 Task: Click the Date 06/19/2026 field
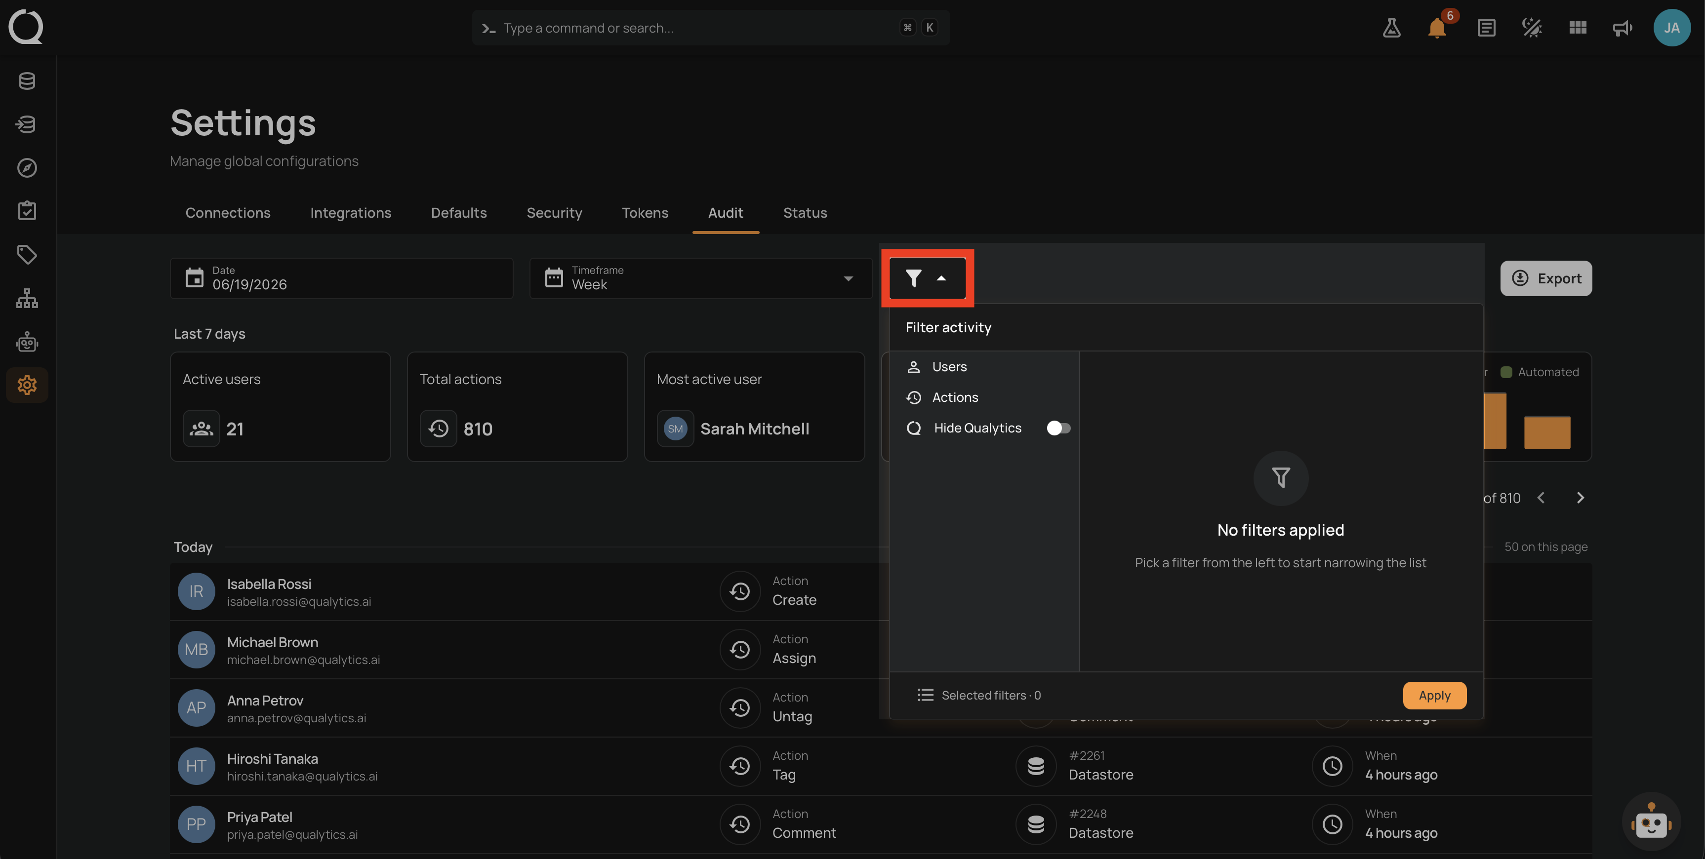pyautogui.click(x=341, y=278)
